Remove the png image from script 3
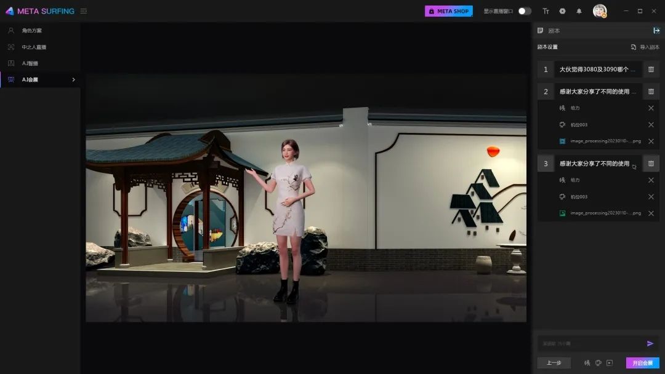 click(651, 213)
